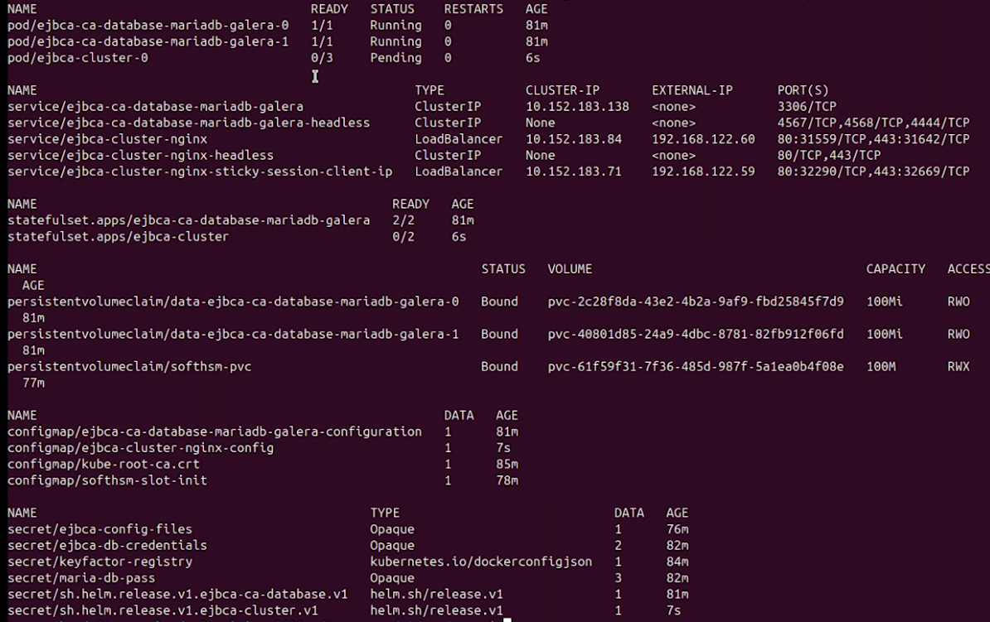Click secret/maria-db-pass entry
The height and width of the screenshot is (622, 990).
(x=81, y=578)
